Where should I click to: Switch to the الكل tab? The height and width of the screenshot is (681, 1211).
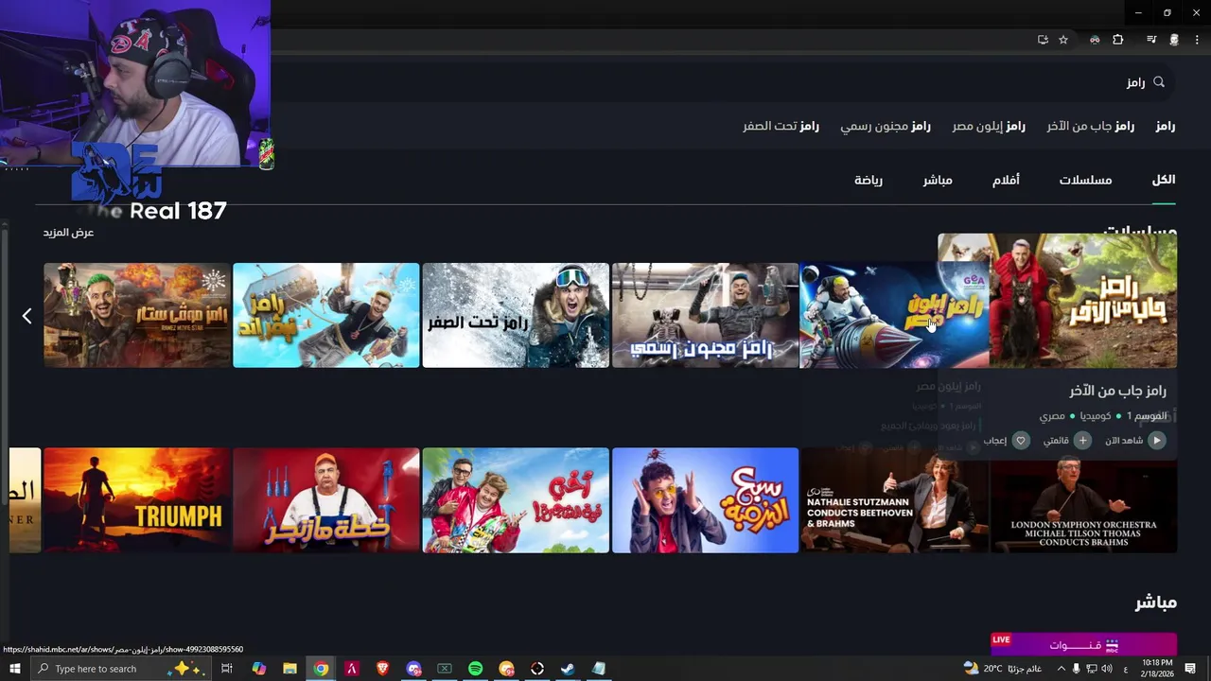coord(1164,180)
